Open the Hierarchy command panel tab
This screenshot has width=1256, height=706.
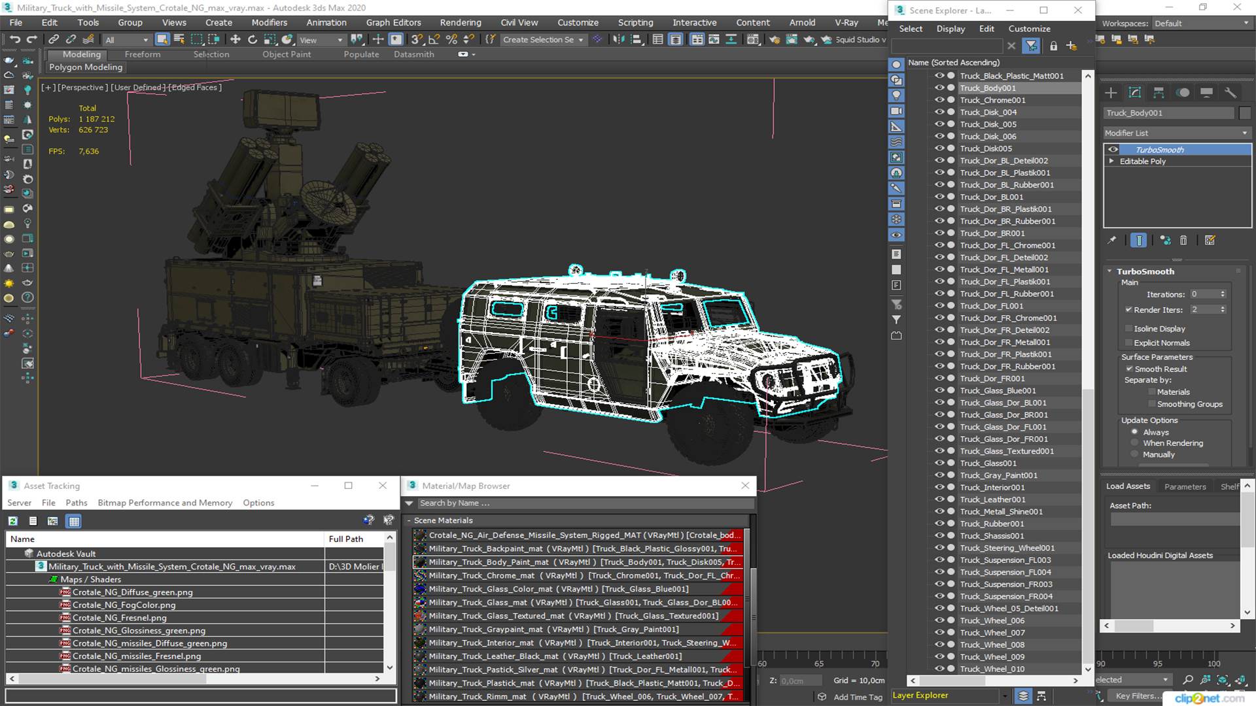pyautogui.click(x=1159, y=93)
